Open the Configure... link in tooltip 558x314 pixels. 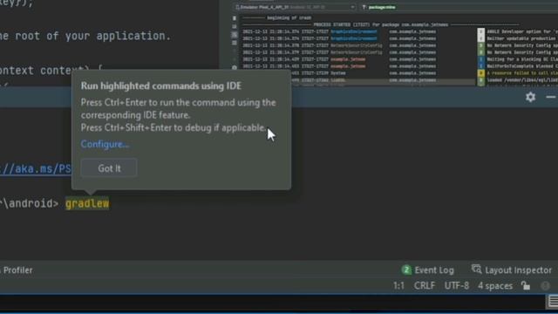click(x=105, y=144)
